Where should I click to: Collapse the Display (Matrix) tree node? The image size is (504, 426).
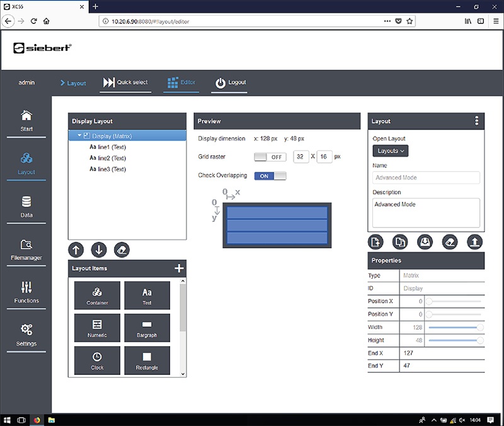(x=79, y=135)
